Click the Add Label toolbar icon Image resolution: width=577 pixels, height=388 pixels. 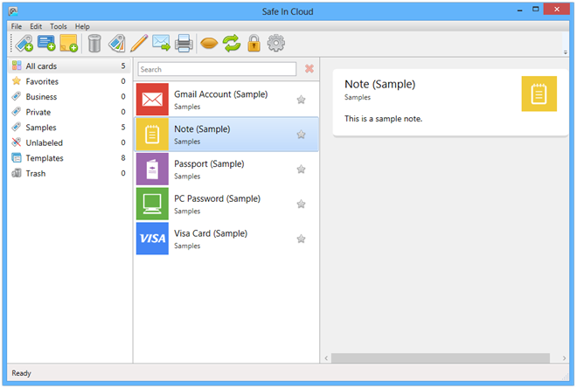click(24, 44)
